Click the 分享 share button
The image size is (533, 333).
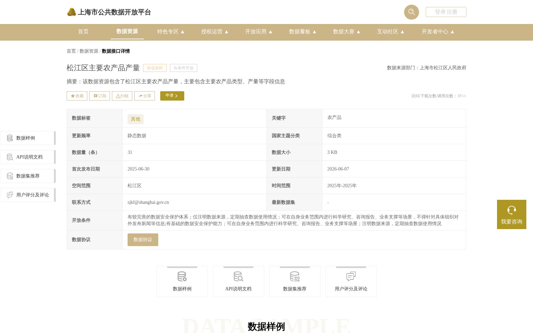coord(145,96)
